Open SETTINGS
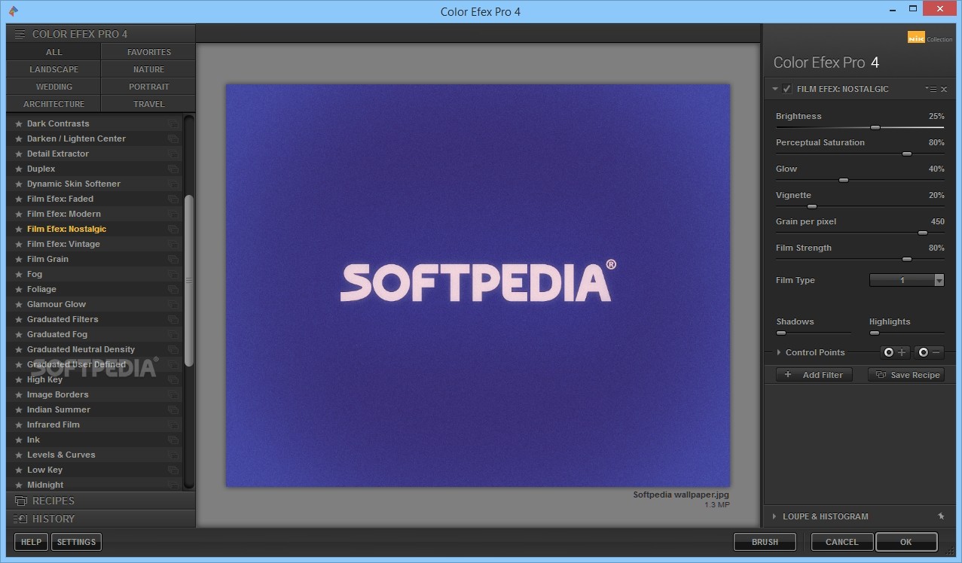 pos(76,542)
